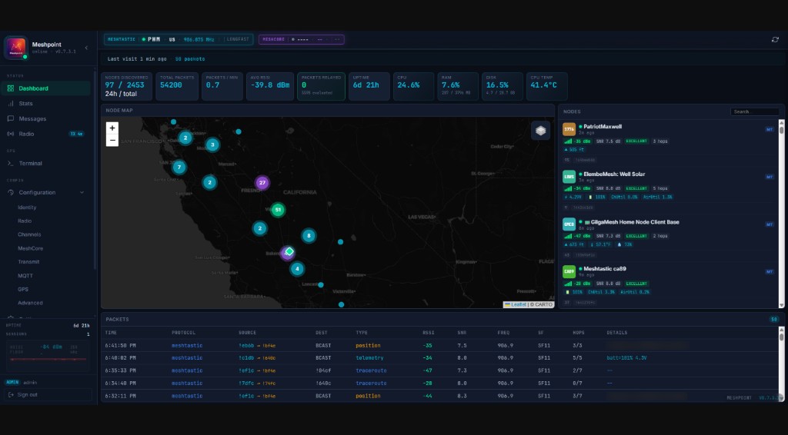This screenshot has width=788, height=435.
Task: Open the 50 packets link
Action: pos(190,59)
